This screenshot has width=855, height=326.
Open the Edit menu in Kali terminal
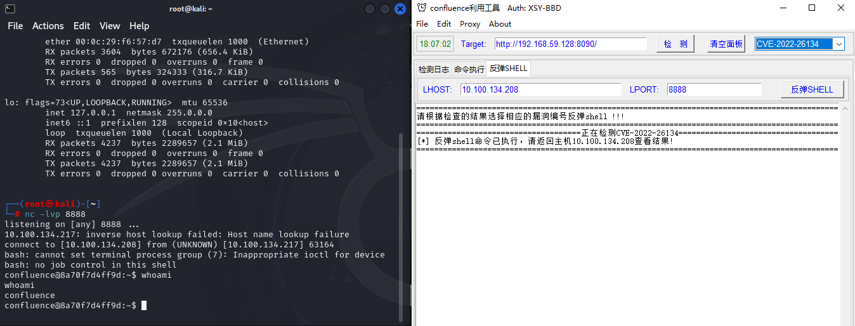coord(82,26)
